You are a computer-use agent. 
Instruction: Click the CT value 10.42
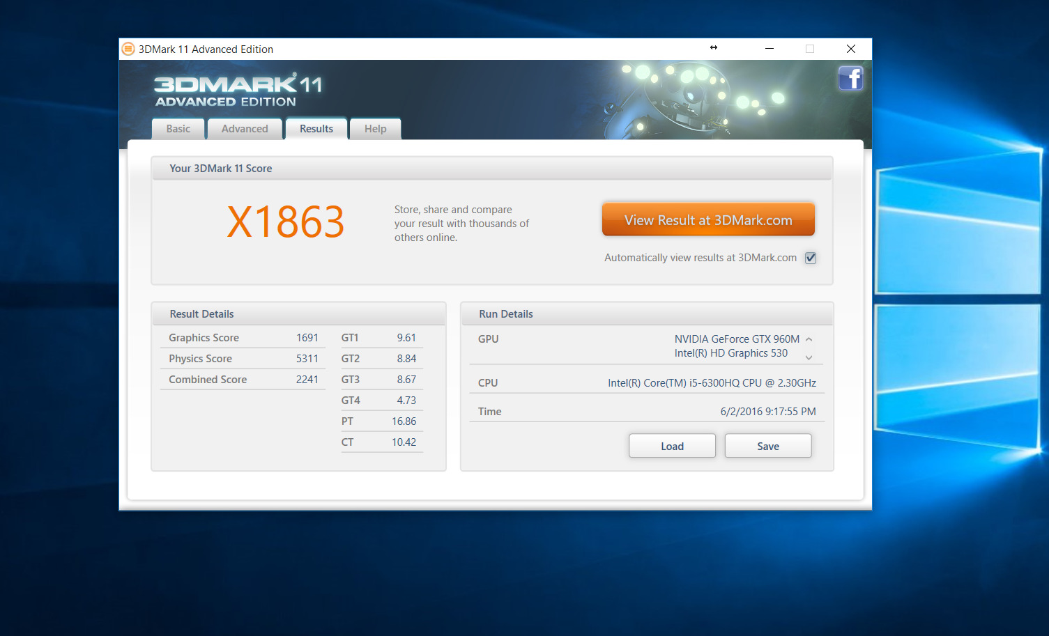click(404, 442)
